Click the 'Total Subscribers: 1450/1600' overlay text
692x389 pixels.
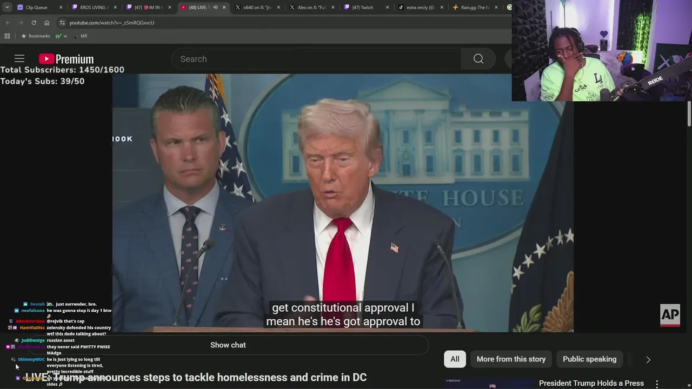[x=62, y=70]
